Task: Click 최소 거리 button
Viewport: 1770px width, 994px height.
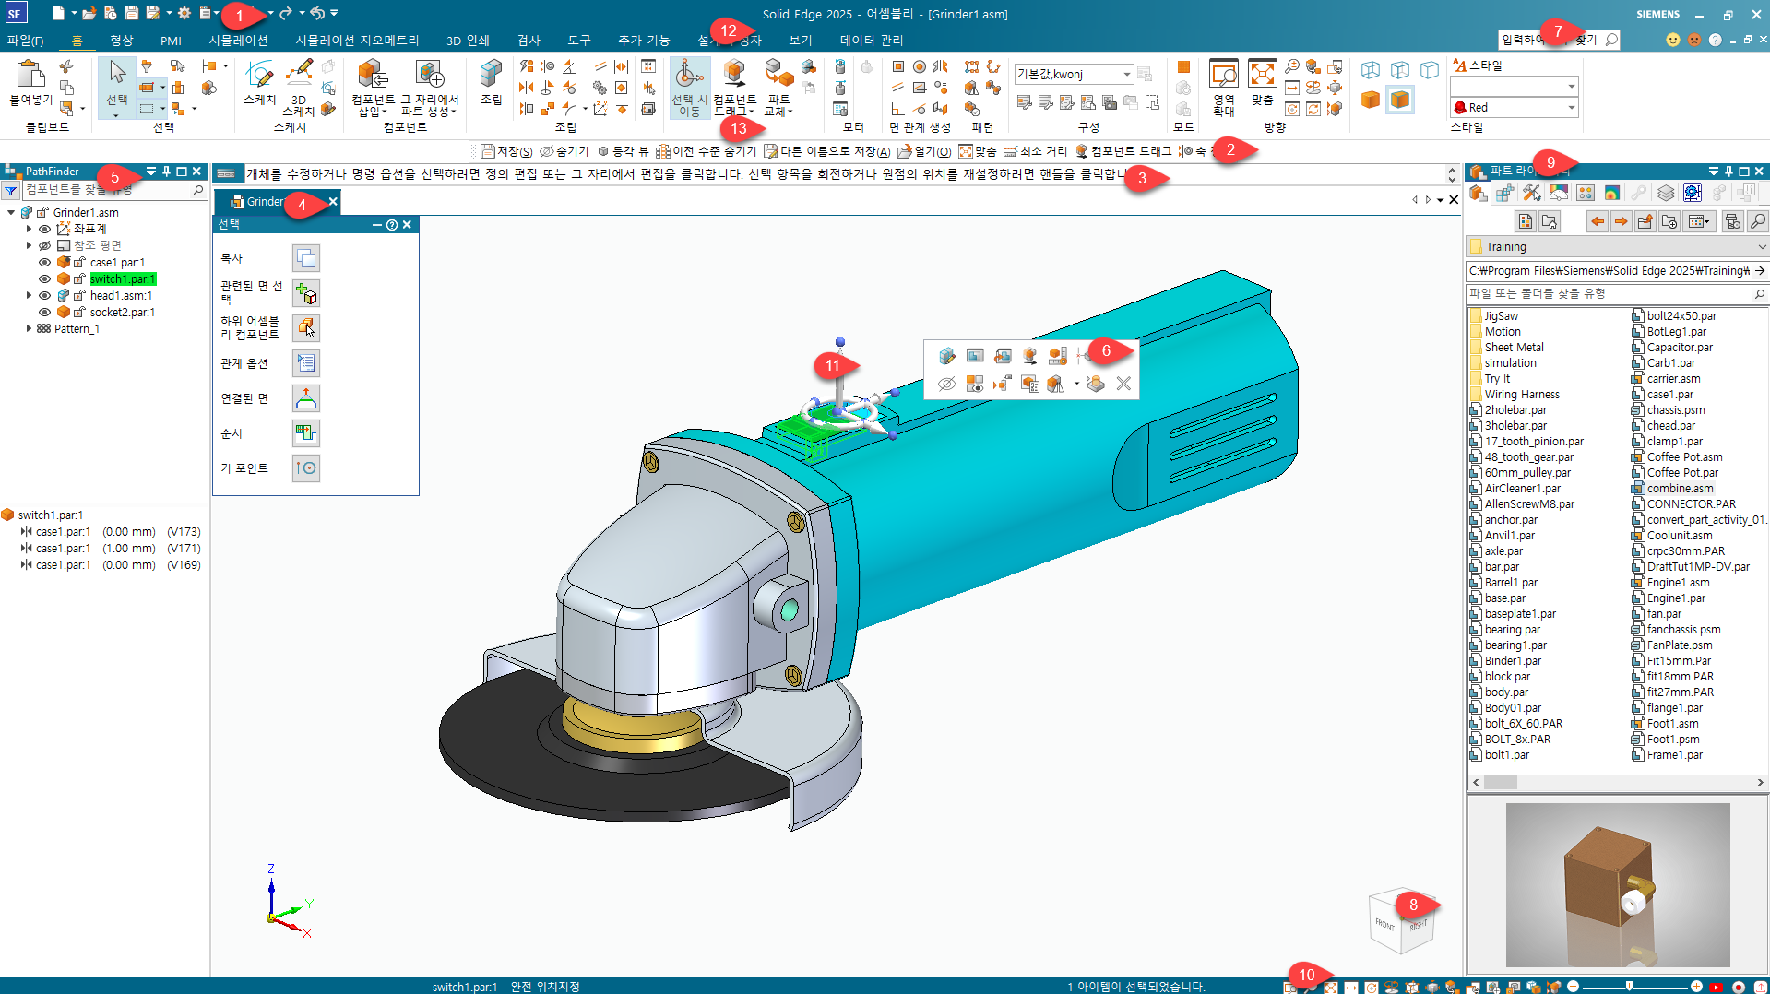Action: 1035,151
